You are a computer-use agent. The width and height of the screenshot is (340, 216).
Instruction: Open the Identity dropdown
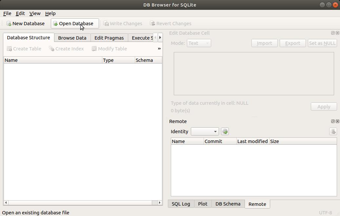[205, 131]
